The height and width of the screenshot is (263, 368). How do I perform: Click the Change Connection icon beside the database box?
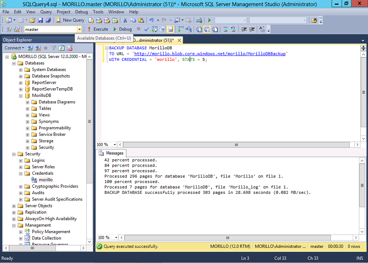click(x=17, y=29)
